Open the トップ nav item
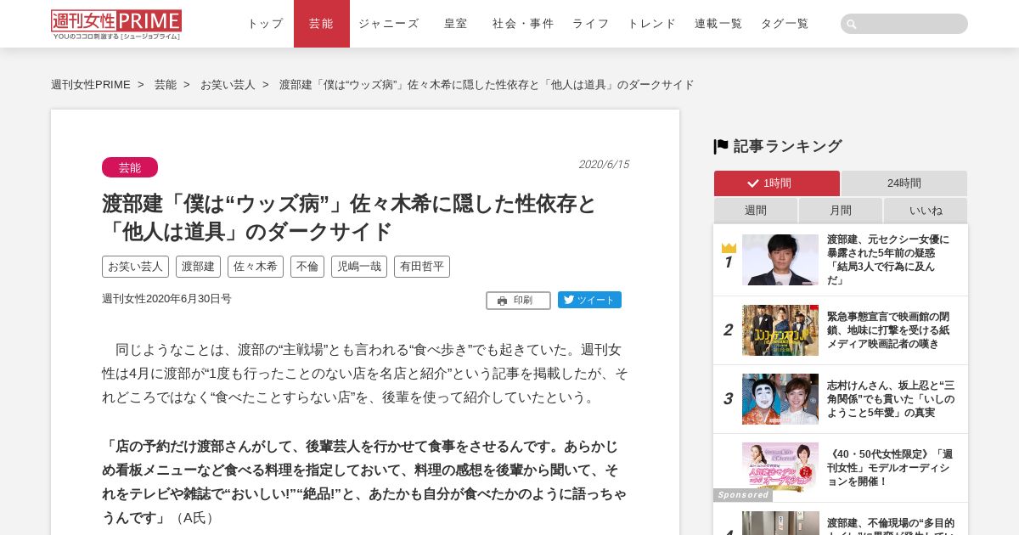The width and height of the screenshot is (1019, 535). pyautogui.click(x=265, y=24)
